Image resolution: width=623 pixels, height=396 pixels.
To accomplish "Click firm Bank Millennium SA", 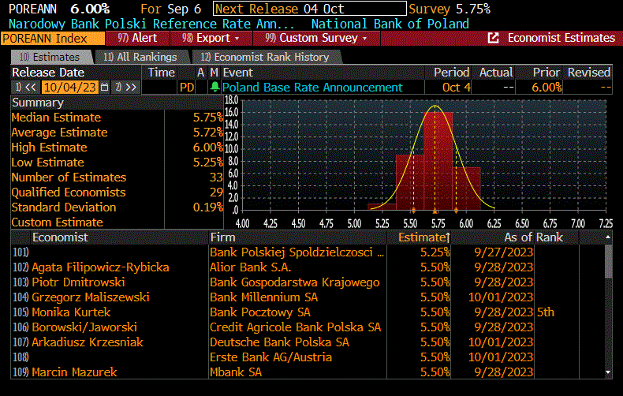I will pos(264,297).
